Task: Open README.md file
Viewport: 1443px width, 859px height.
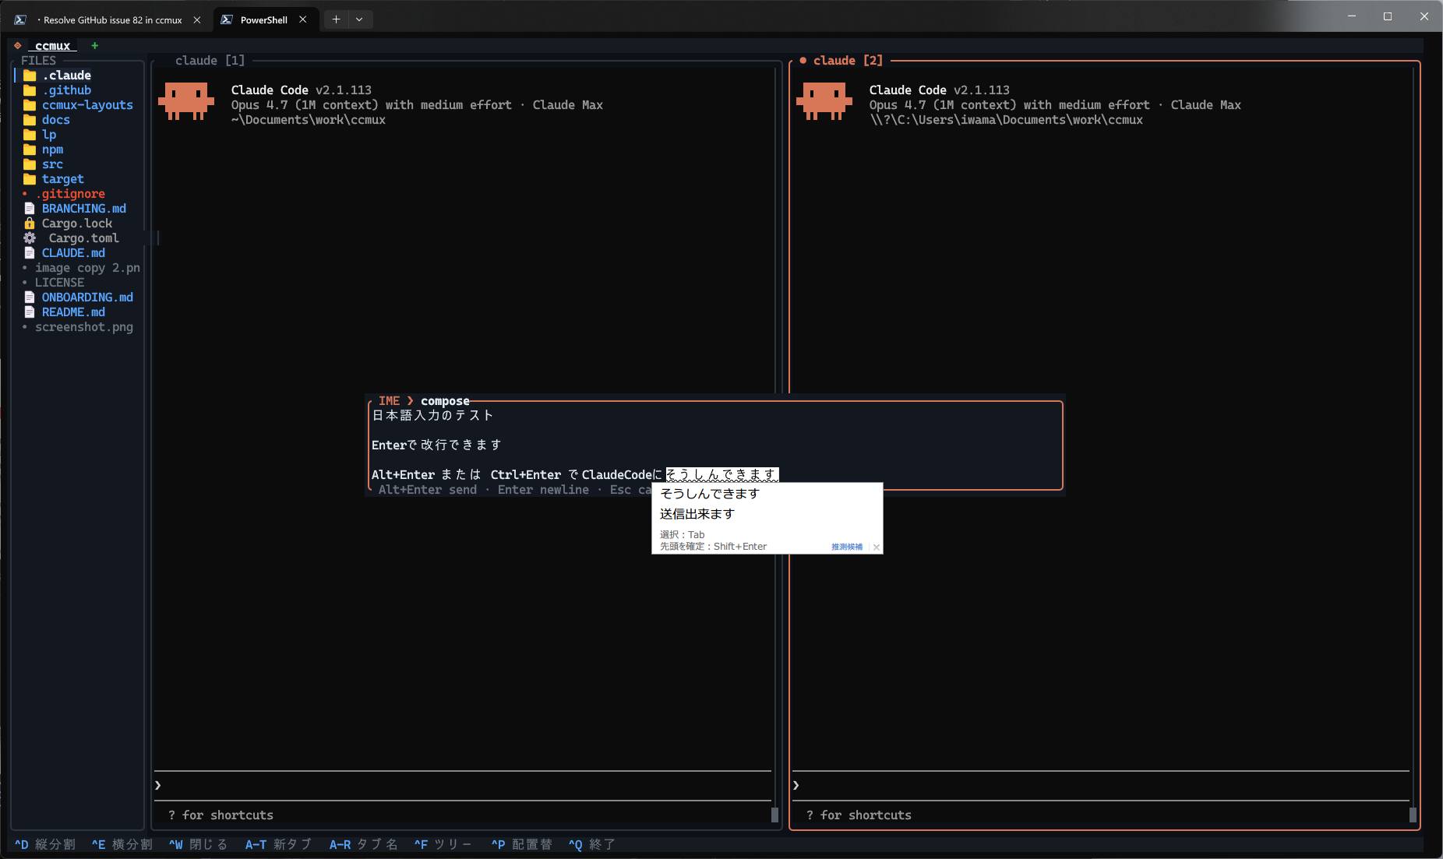Action: click(73, 312)
